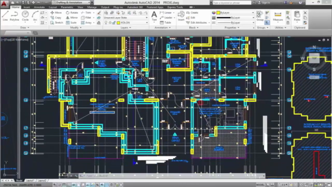Screen dimensions: 332x187
Task: Toggle Snap mode in status bar
Action: pos(60,185)
